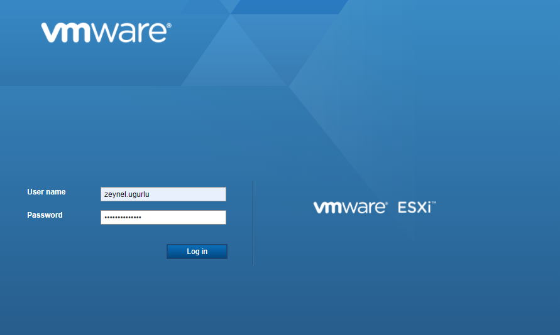Click the User name label
Viewport: 560px width, 335px height.
pyautogui.click(x=47, y=192)
